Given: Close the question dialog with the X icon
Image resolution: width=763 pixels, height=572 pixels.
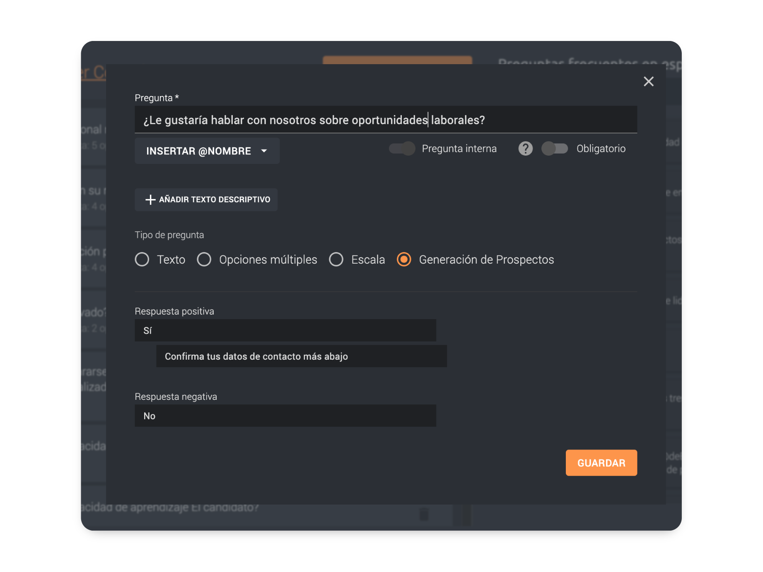Looking at the screenshot, I should click(648, 82).
